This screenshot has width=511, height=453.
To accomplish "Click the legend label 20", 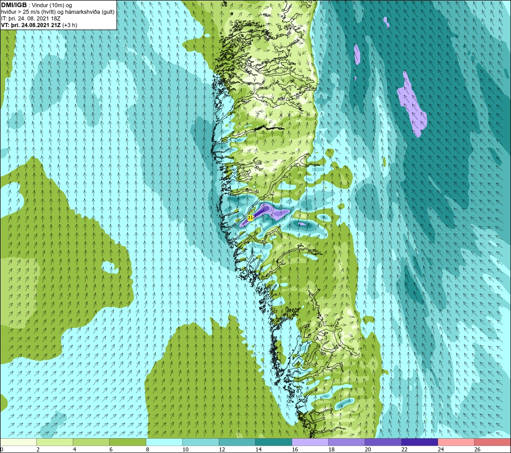I will coord(368,449).
